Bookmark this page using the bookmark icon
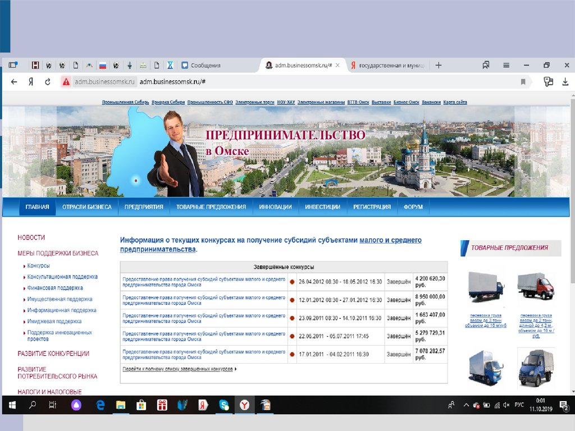This screenshot has height=431, width=575. point(523,82)
